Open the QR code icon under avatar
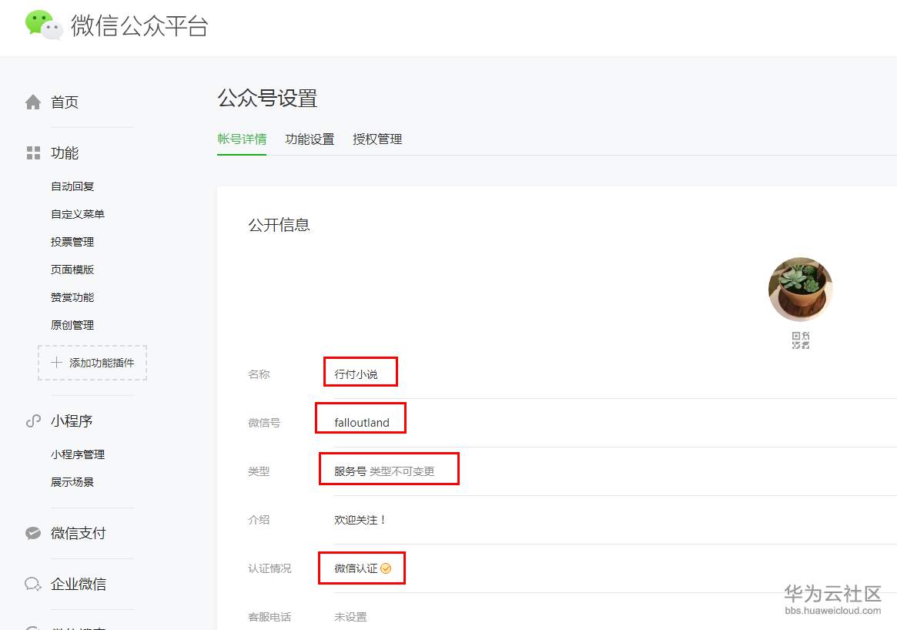The image size is (897, 630). 800,340
